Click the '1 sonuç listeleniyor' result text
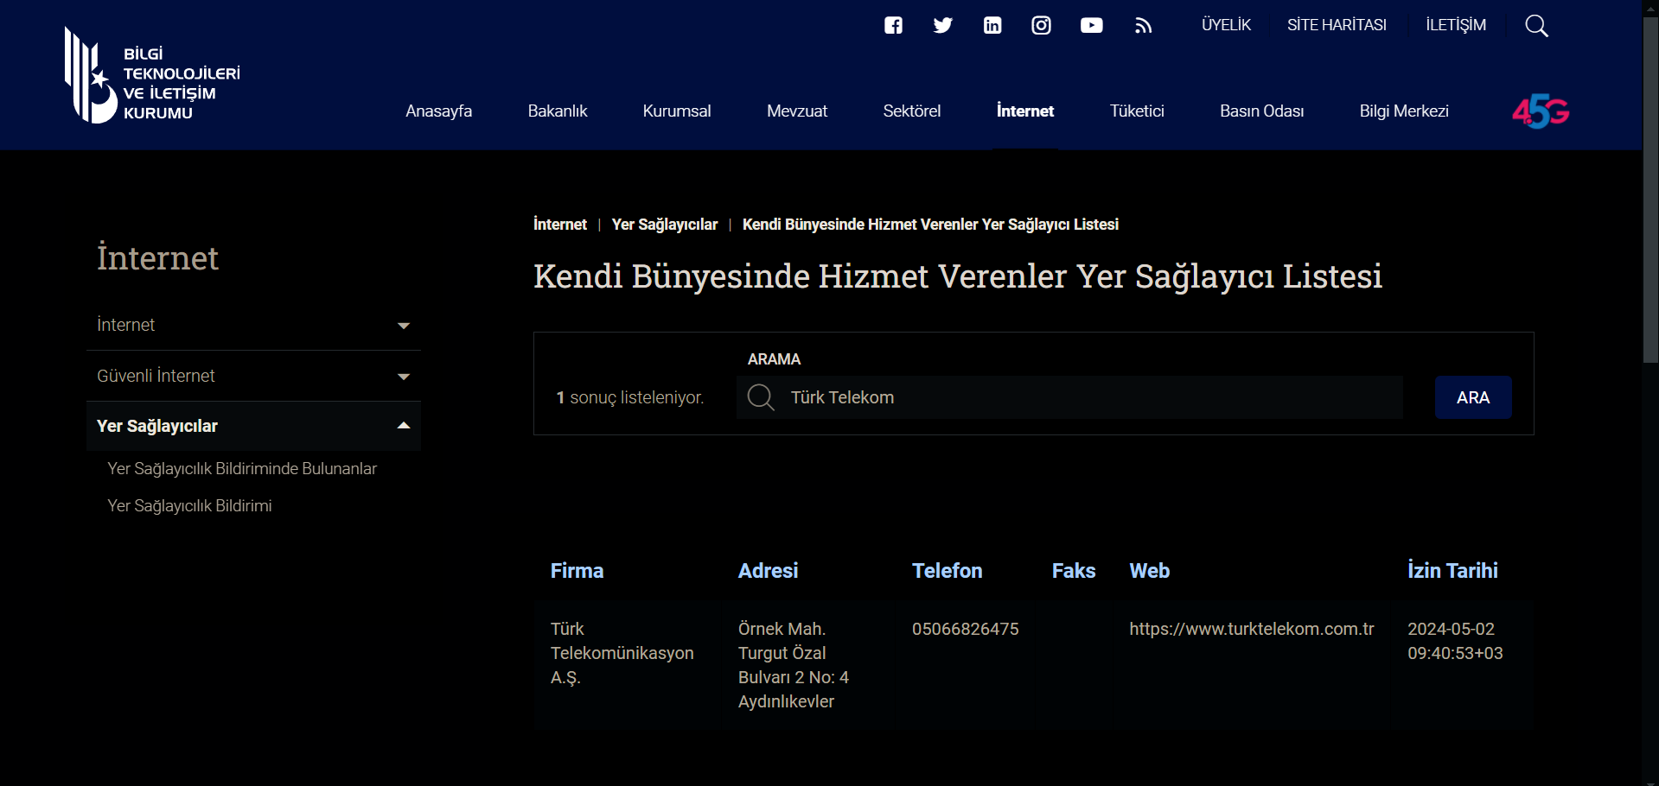 [630, 397]
